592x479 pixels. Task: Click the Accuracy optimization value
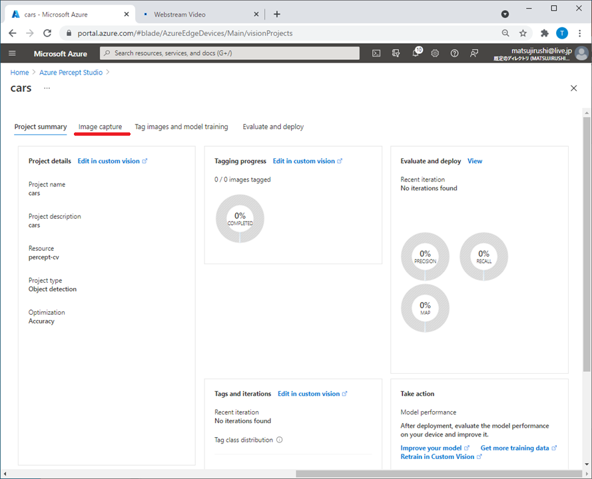[x=41, y=321]
